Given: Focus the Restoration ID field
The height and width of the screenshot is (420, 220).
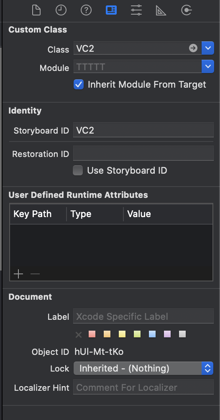Looking at the screenshot, I should tap(143, 154).
